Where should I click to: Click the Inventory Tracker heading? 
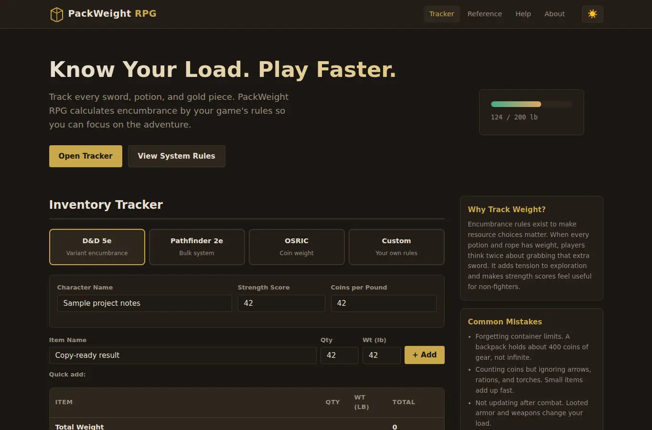(106, 205)
